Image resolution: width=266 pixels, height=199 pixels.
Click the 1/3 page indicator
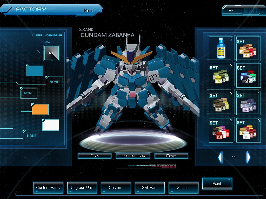(x=234, y=157)
